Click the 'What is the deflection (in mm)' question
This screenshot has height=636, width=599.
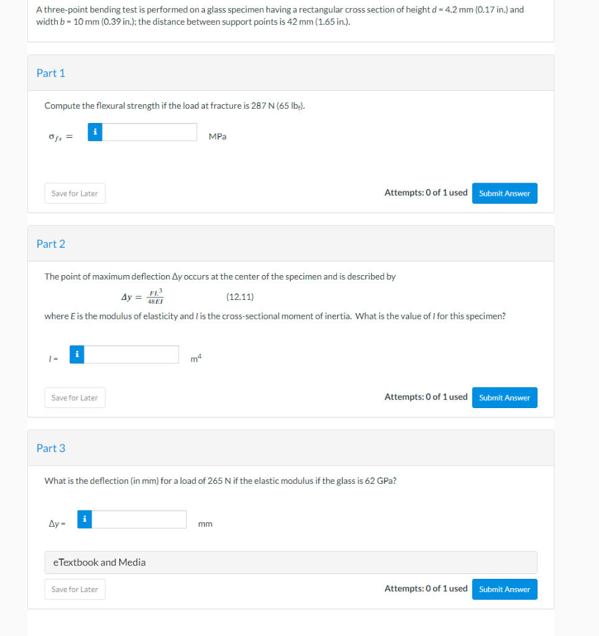[220, 481]
